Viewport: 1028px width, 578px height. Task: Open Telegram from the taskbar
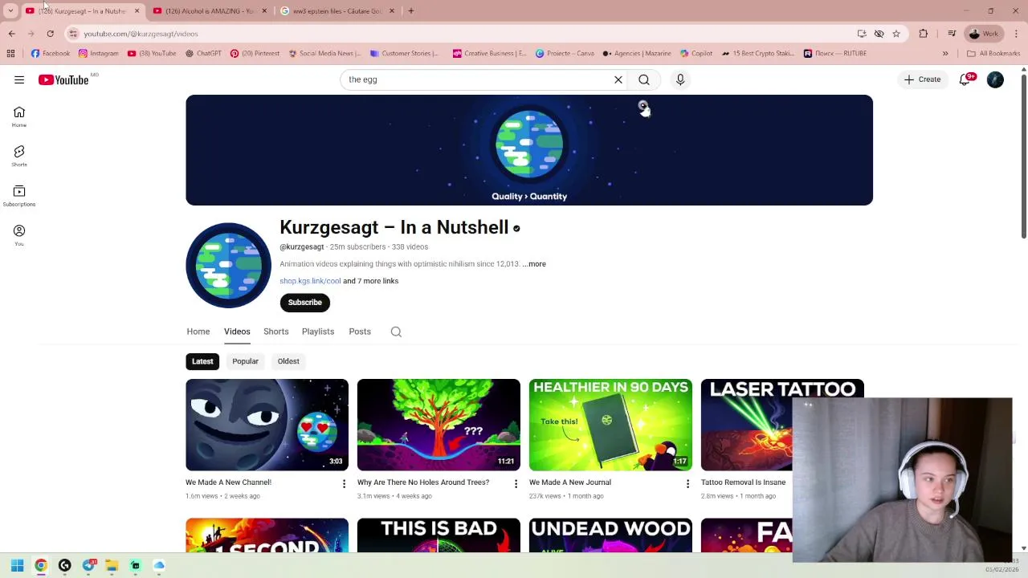click(88, 566)
